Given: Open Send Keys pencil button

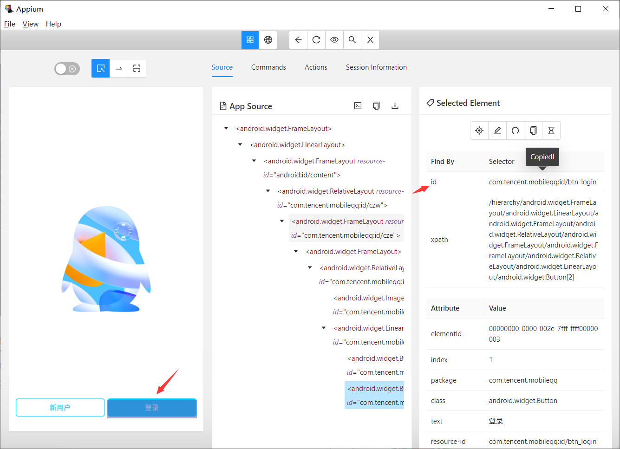Looking at the screenshot, I should click(x=497, y=130).
